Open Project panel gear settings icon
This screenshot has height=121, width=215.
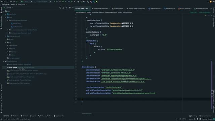pos(70,8)
